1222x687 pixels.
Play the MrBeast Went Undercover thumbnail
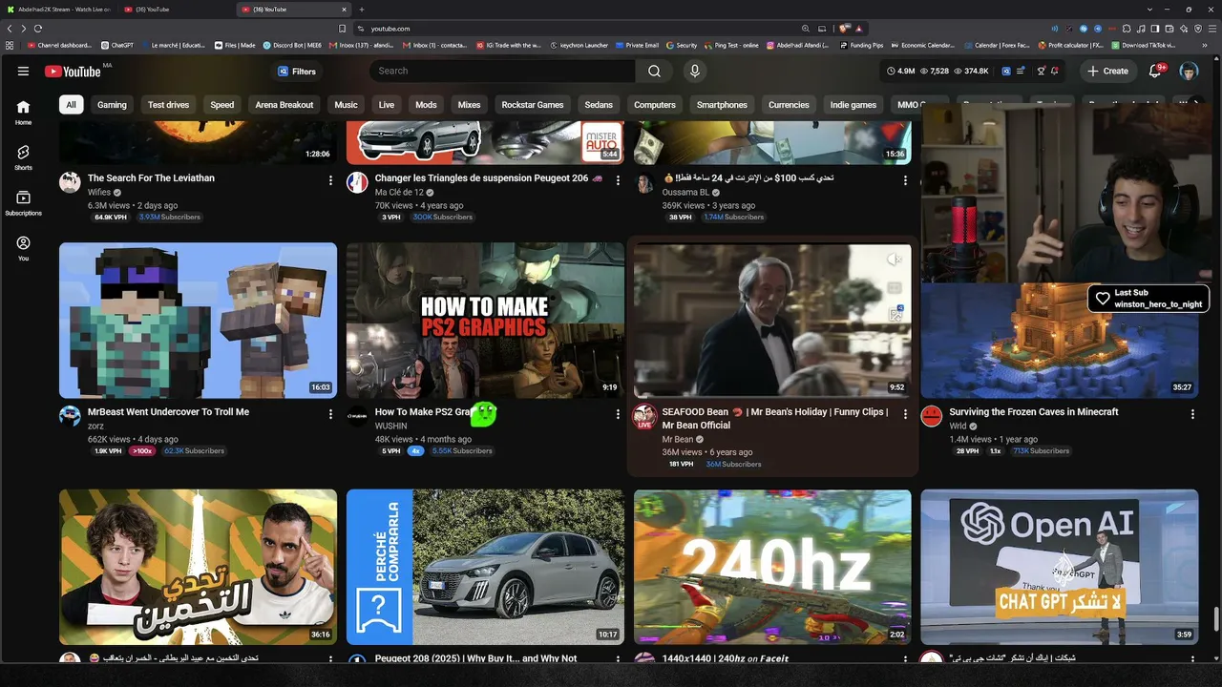198,321
